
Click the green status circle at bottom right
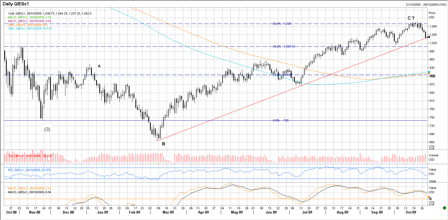(444, 208)
